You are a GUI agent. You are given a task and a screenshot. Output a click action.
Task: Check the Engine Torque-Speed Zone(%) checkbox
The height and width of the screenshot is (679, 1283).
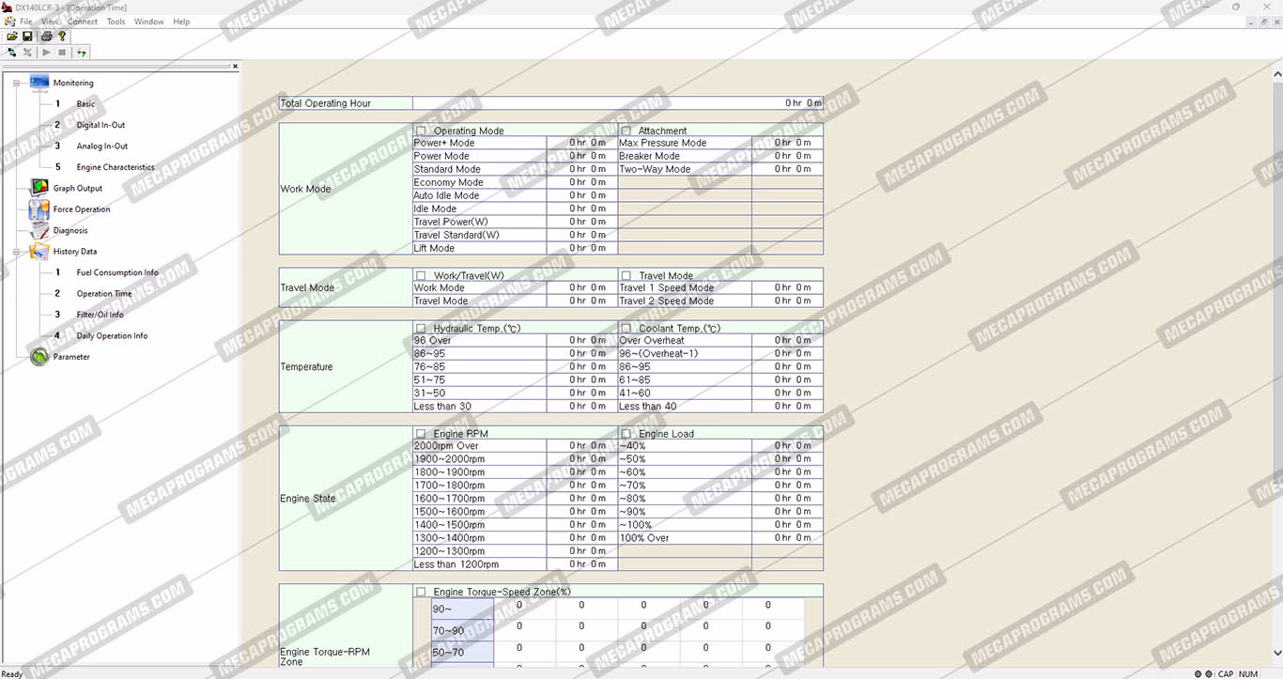pyautogui.click(x=421, y=592)
